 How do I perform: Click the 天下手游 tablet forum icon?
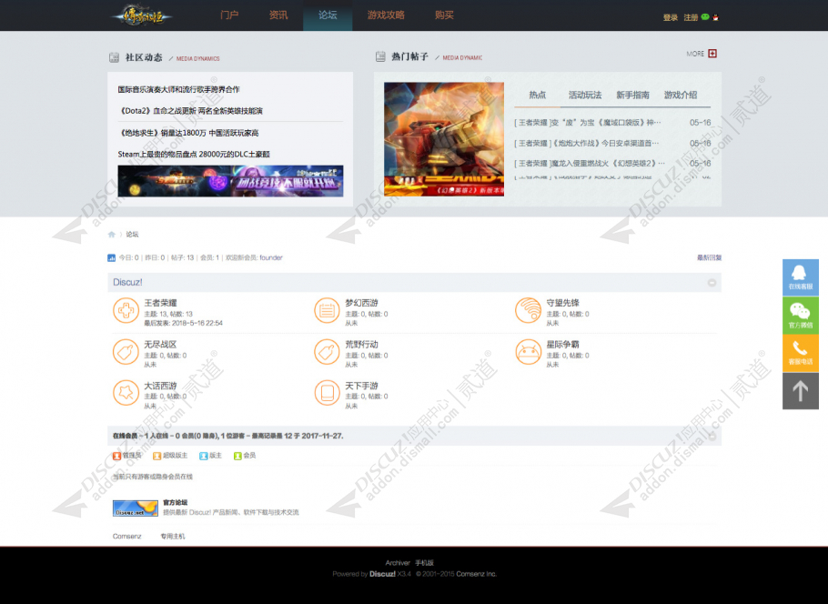(x=327, y=393)
